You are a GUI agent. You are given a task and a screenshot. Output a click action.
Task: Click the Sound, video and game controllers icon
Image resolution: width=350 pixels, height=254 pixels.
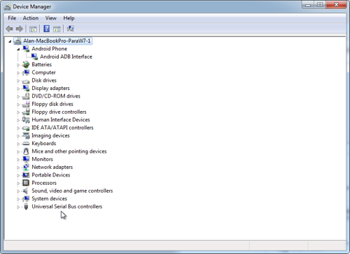point(25,191)
